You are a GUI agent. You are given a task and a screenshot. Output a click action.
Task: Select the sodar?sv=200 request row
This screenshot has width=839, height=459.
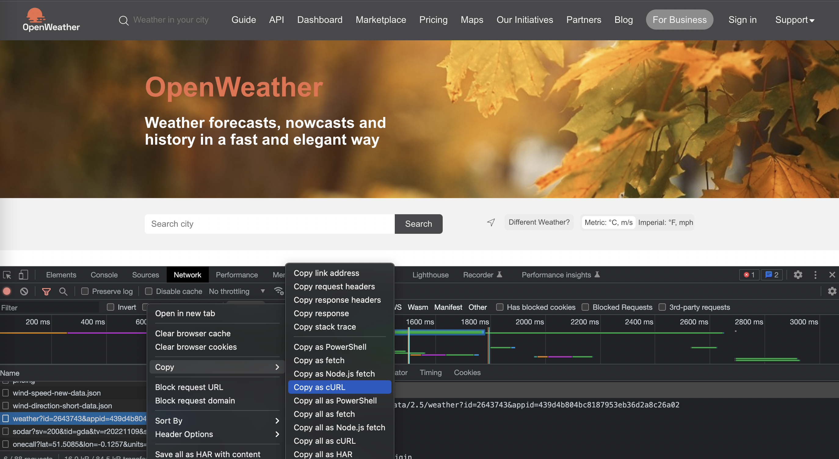coord(73,431)
